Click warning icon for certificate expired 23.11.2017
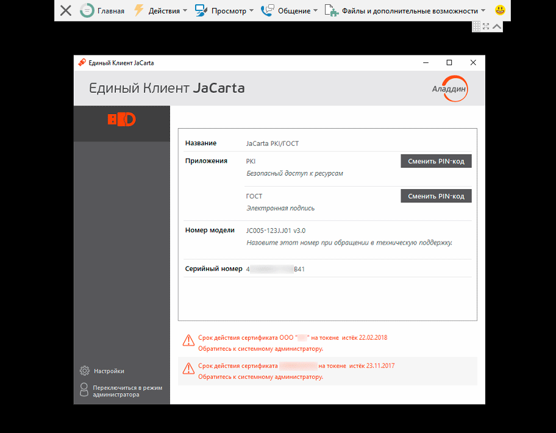556x433 pixels. pos(188,368)
